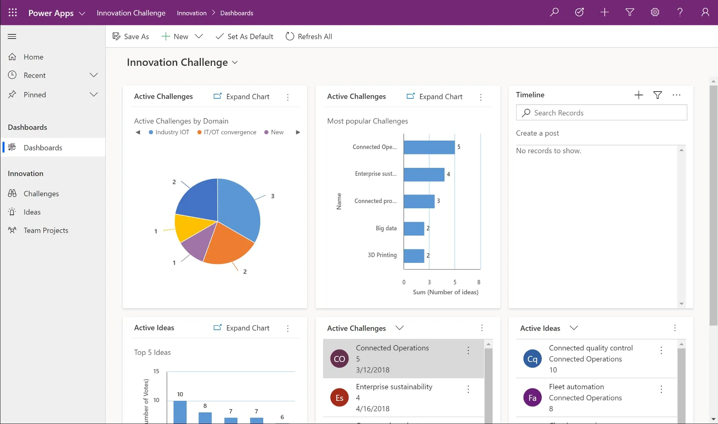
Task: Open the task flow checkmark icon
Action: pos(579,12)
